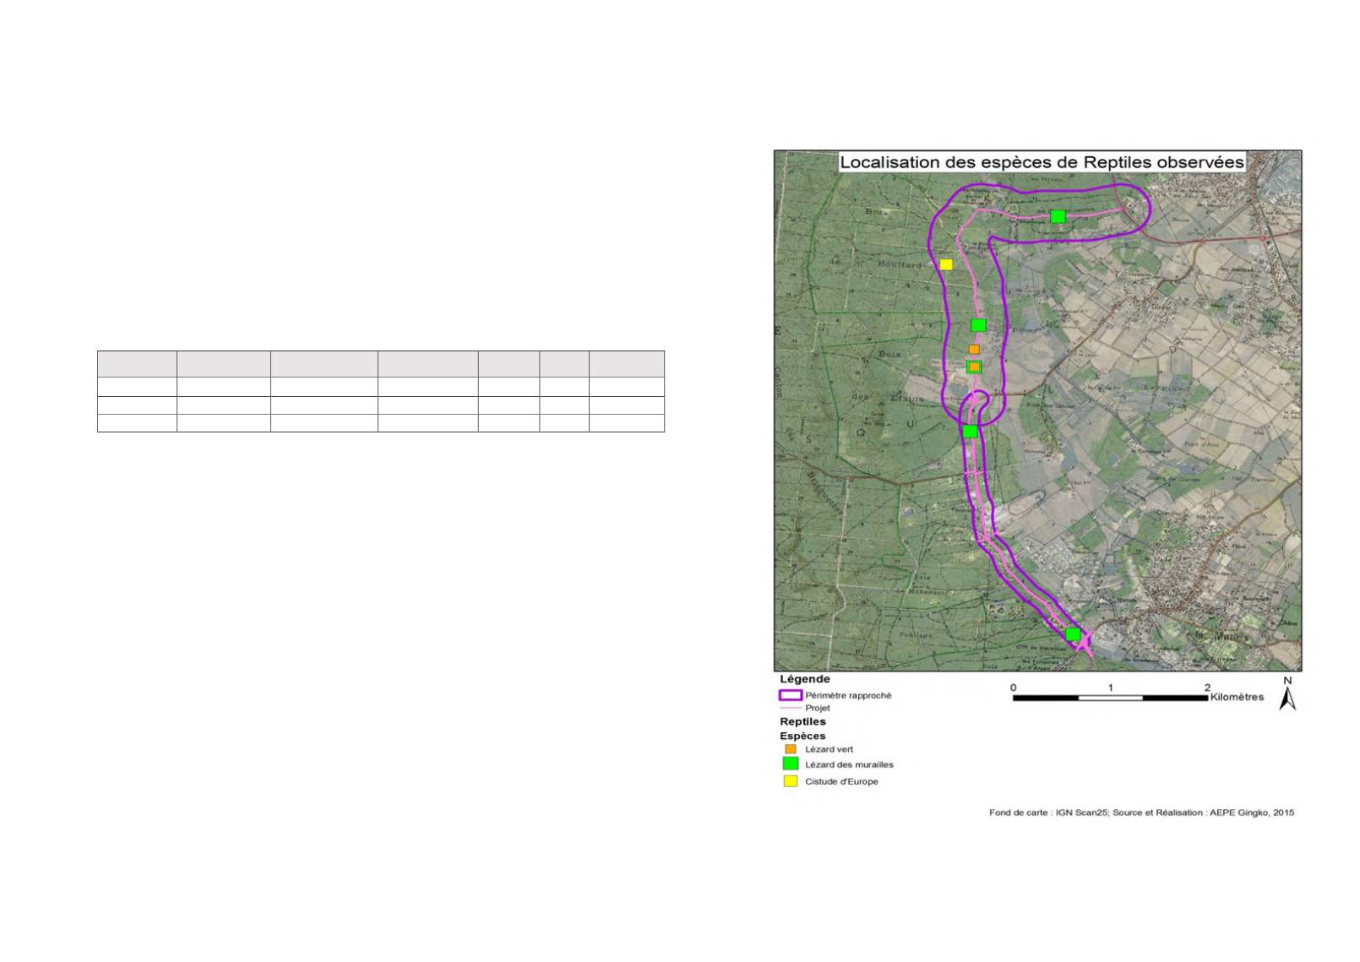Click the southernmost green marker at the project end
Screen dimensions: 1360x962
[1073, 634]
